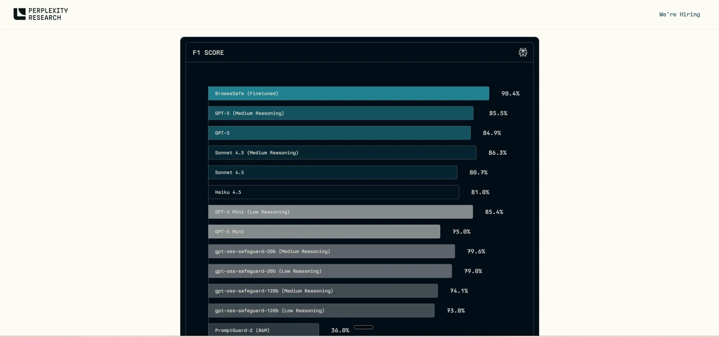Click the gpt-oss-safeguard-20b (Medium Reasoning) bar
Viewport: 719px width, 337px height.
point(332,251)
